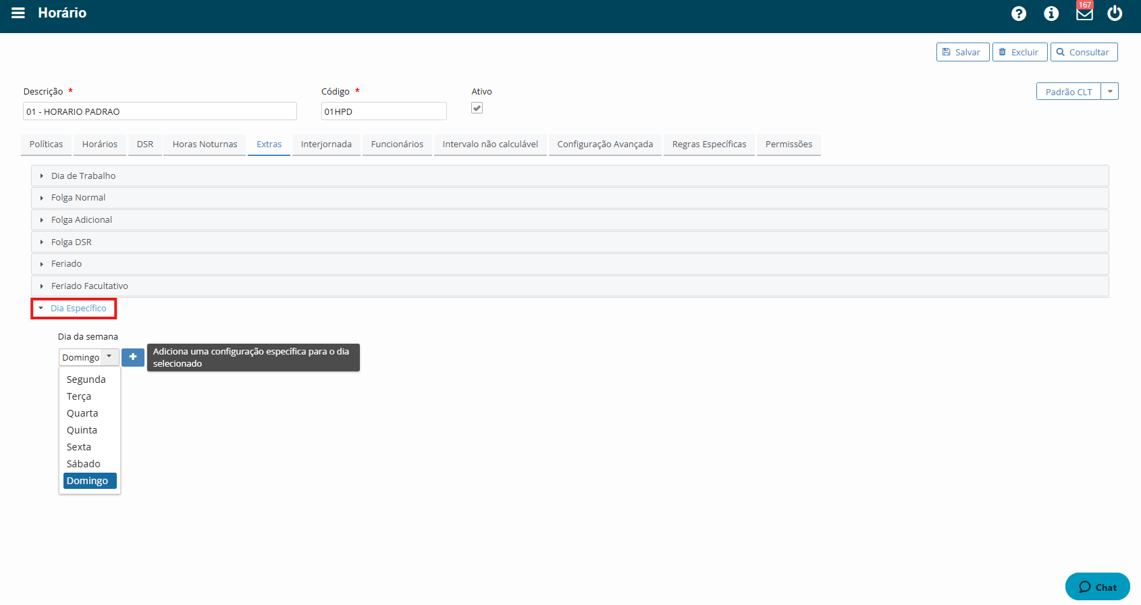Click the Consultar button
Screen dimensions: 1141x605
point(1084,52)
